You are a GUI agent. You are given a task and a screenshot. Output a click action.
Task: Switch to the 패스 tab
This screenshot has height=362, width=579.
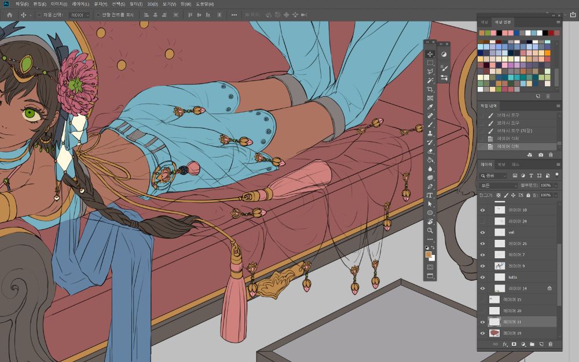click(x=515, y=164)
